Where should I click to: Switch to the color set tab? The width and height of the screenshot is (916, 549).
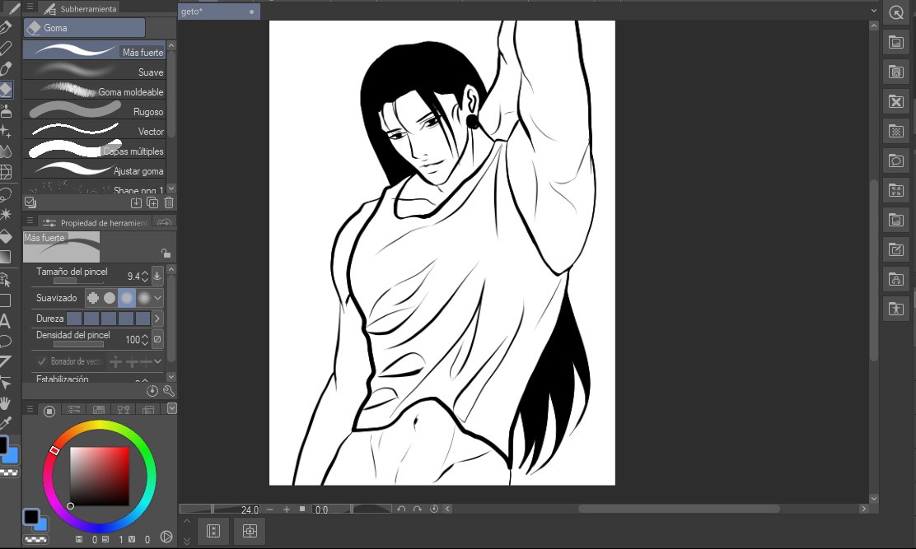[99, 410]
